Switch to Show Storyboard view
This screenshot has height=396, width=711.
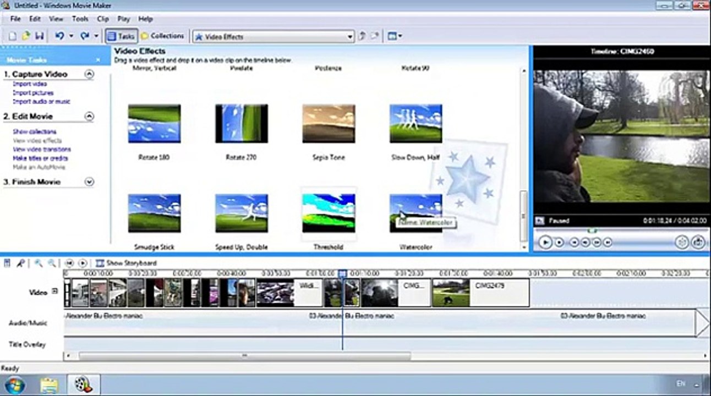click(126, 263)
